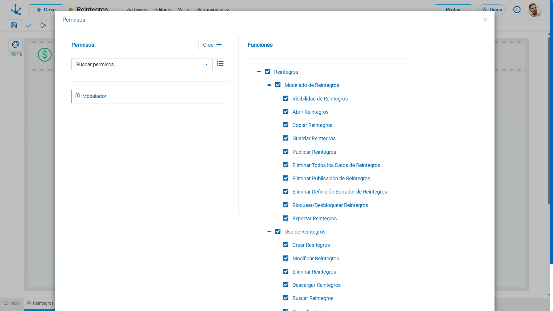Screen dimensions: 553x311
Task: Click the Deyel logo icon
Action: [x=16, y=10]
